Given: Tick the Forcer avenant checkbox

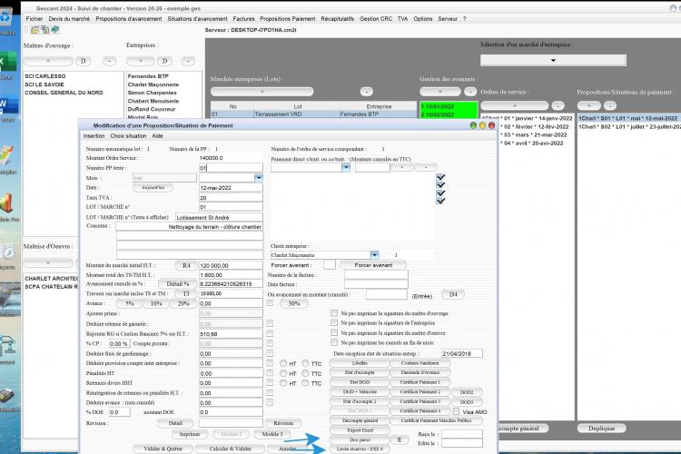Looking at the screenshot, I should (x=330, y=264).
